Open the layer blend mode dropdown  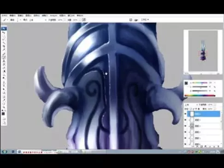191,105
